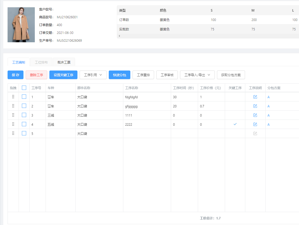Click the edit note icon on row gfggggg
299x225 pixels.
tap(255, 106)
